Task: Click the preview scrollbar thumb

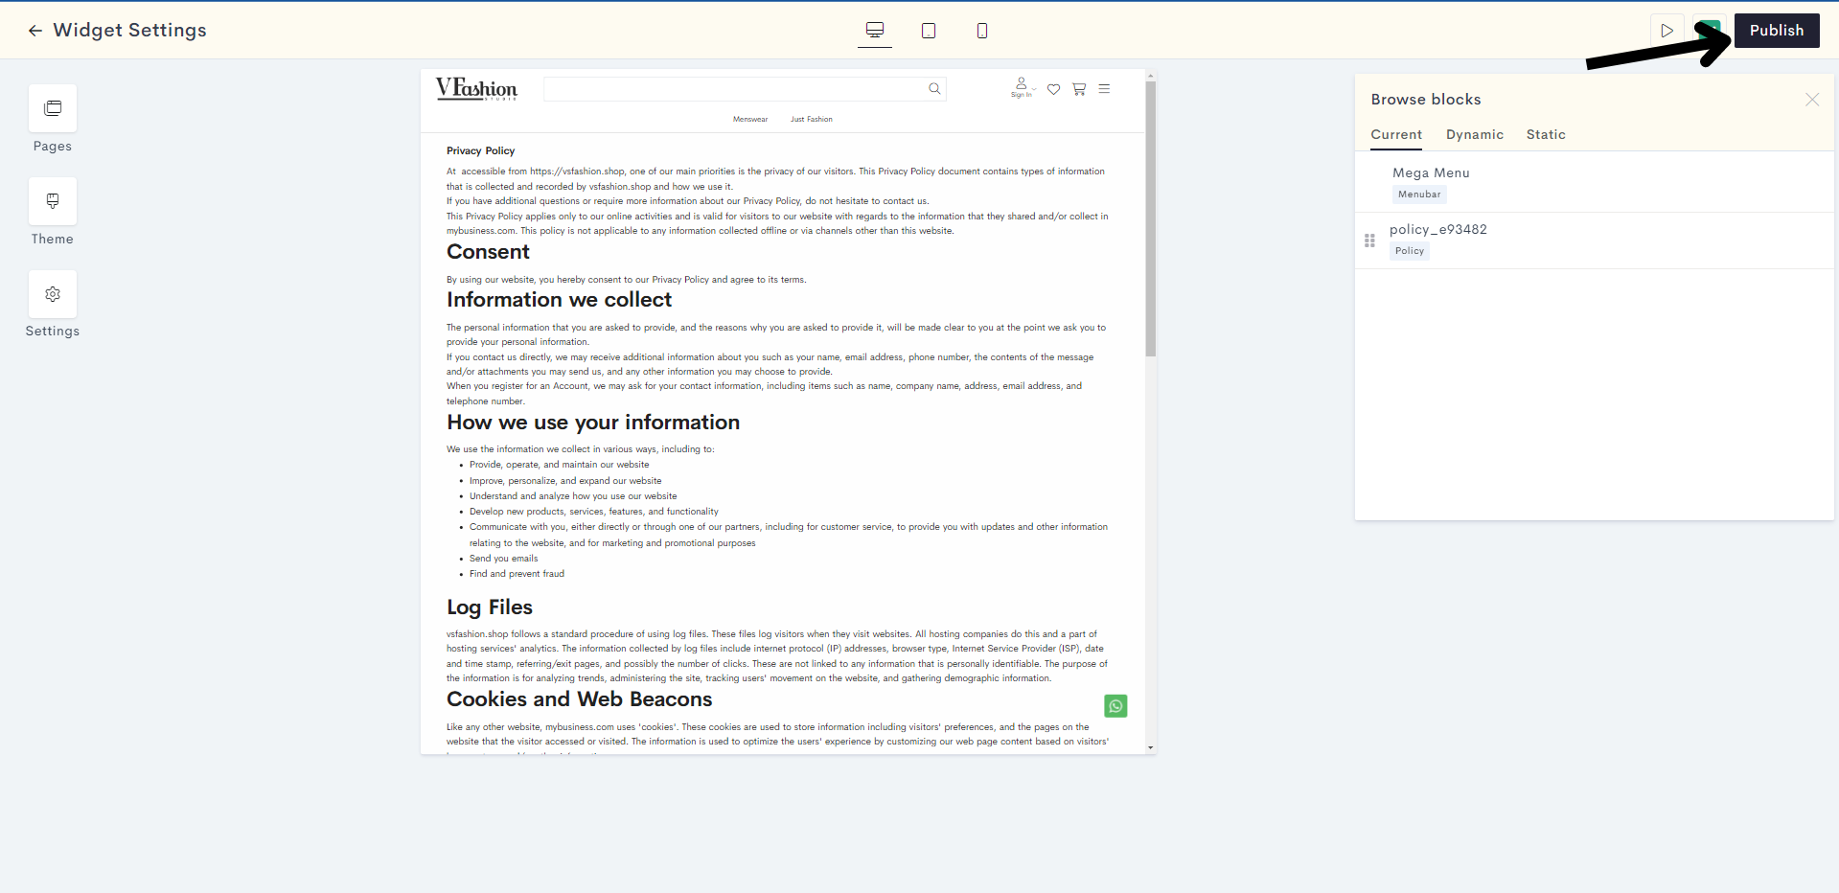Action: pyautogui.click(x=1151, y=218)
